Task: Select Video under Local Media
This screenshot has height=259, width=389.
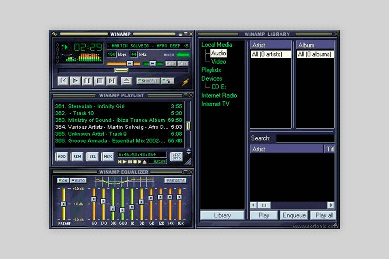Action: tap(218, 62)
